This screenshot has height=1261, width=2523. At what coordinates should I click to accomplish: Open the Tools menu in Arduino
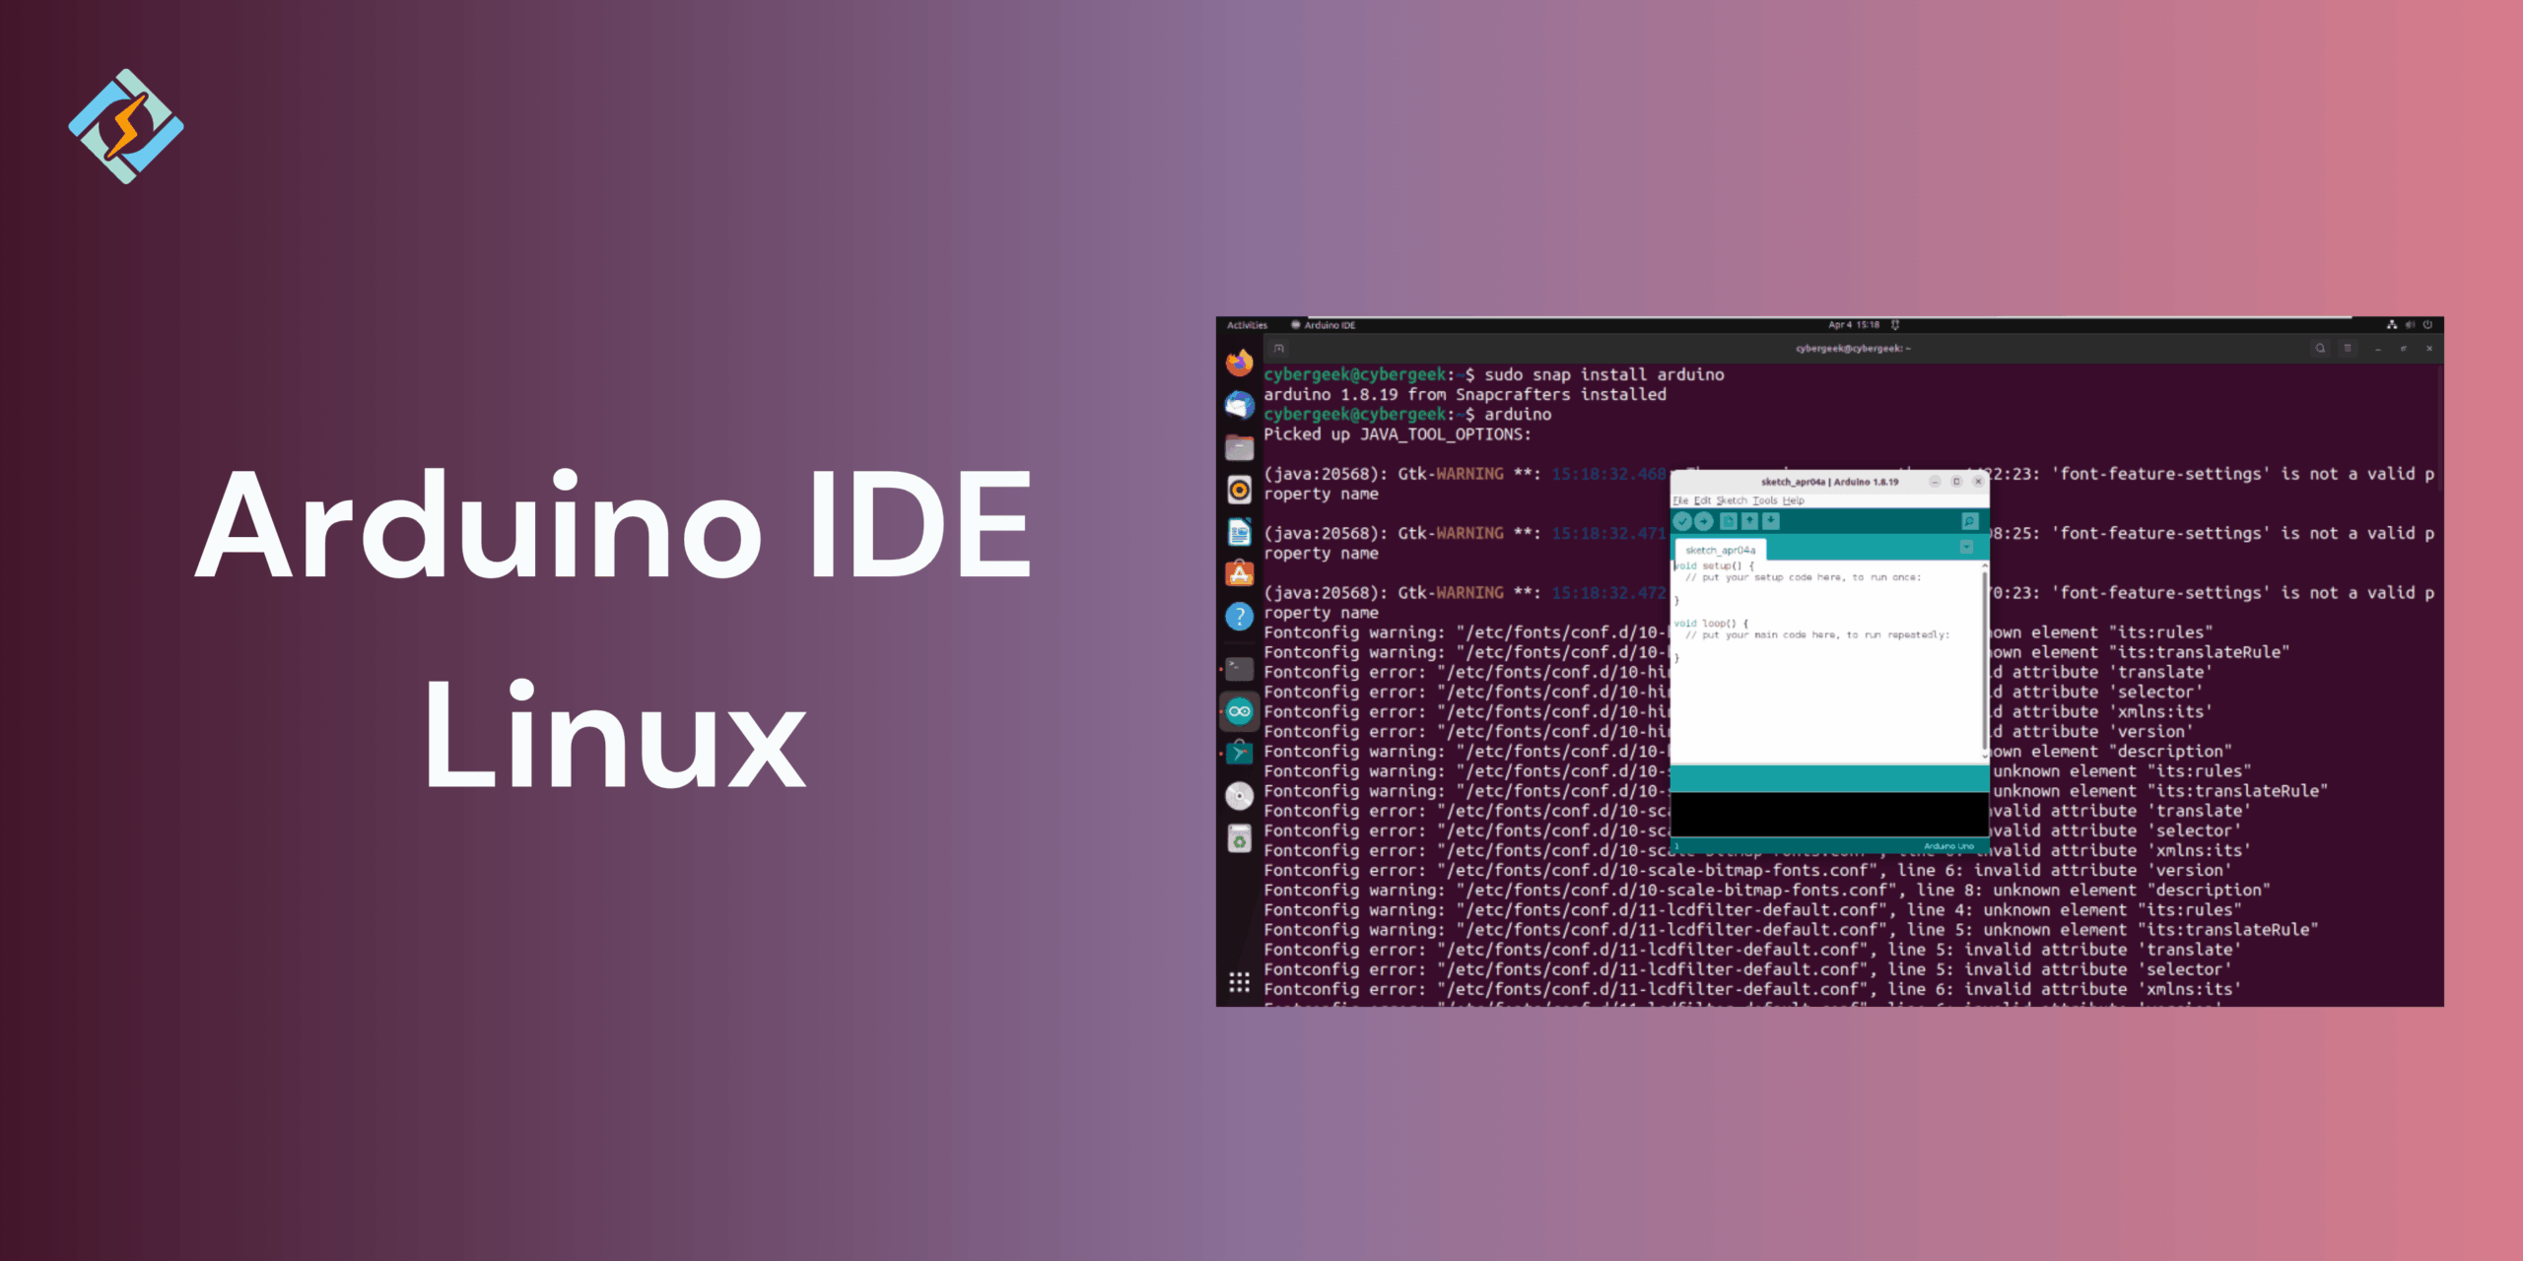tap(1764, 500)
